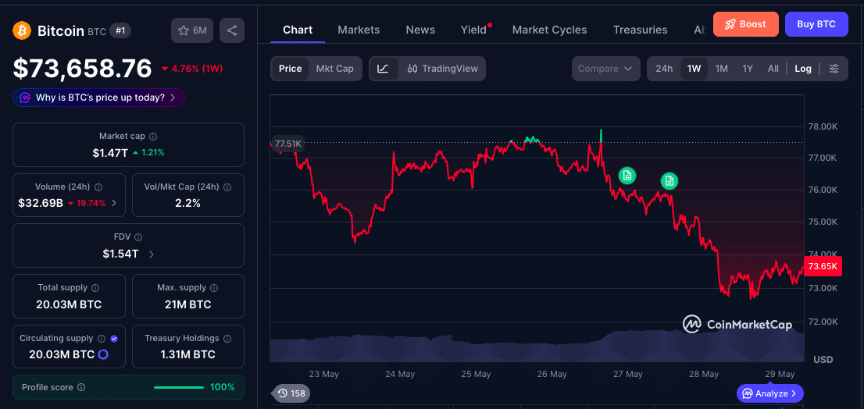Image resolution: width=864 pixels, height=409 pixels.
Task: Open the Markets tab
Action: [x=359, y=30]
